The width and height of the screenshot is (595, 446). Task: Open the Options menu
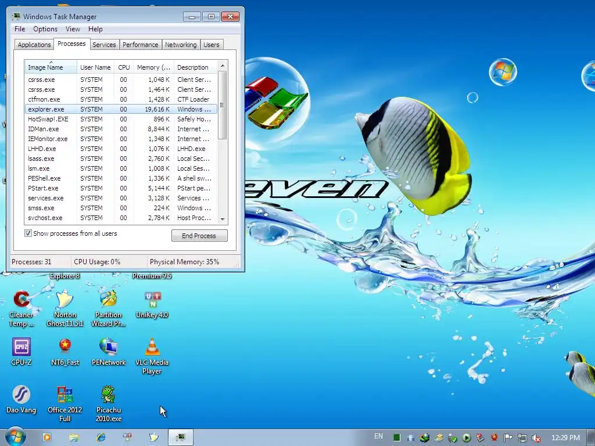[x=45, y=29]
